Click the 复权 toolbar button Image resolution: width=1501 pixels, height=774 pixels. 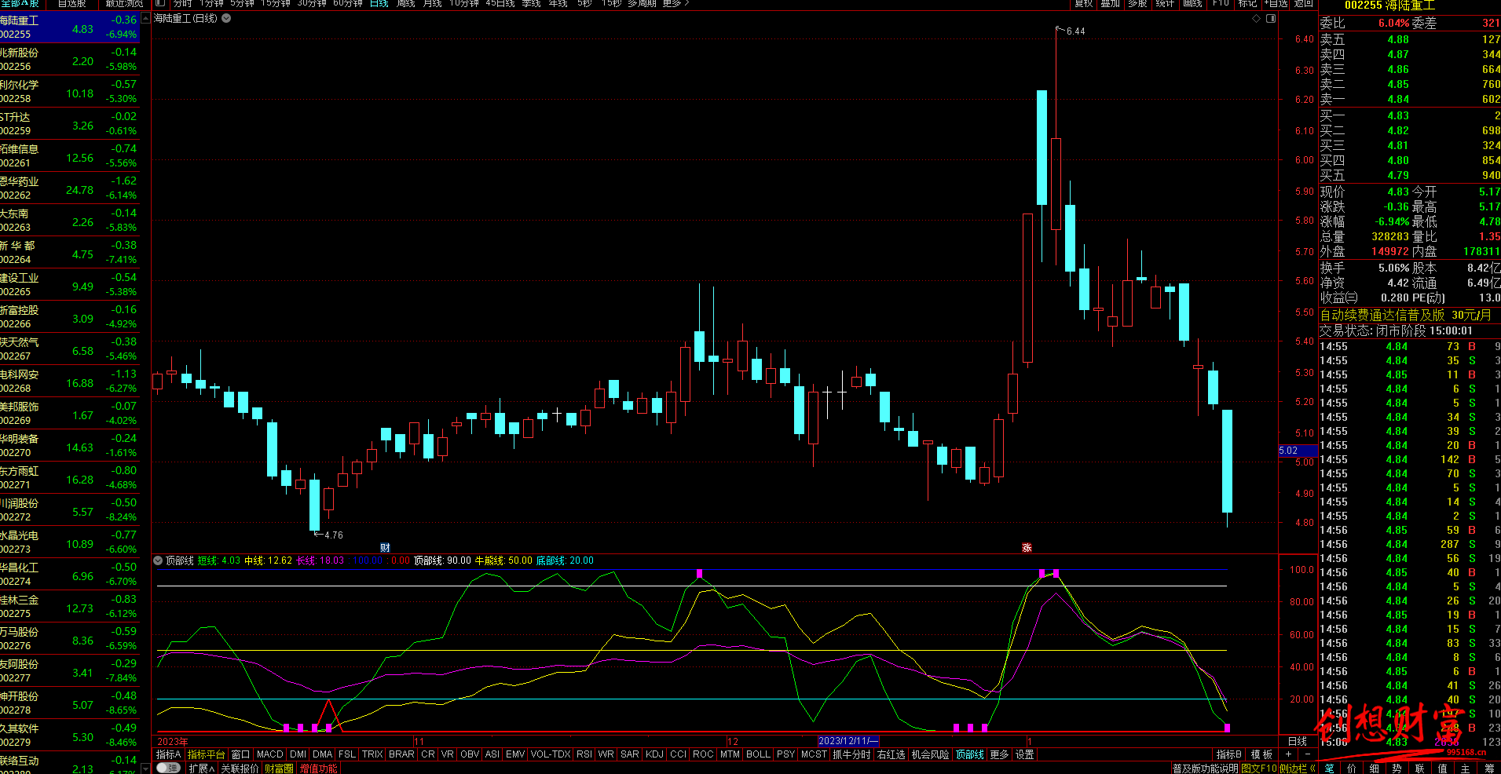pos(1084,3)
